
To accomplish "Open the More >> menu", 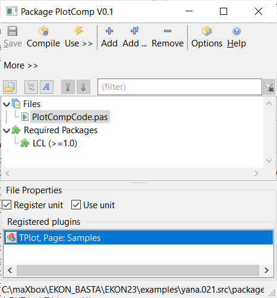I will 21,65.
